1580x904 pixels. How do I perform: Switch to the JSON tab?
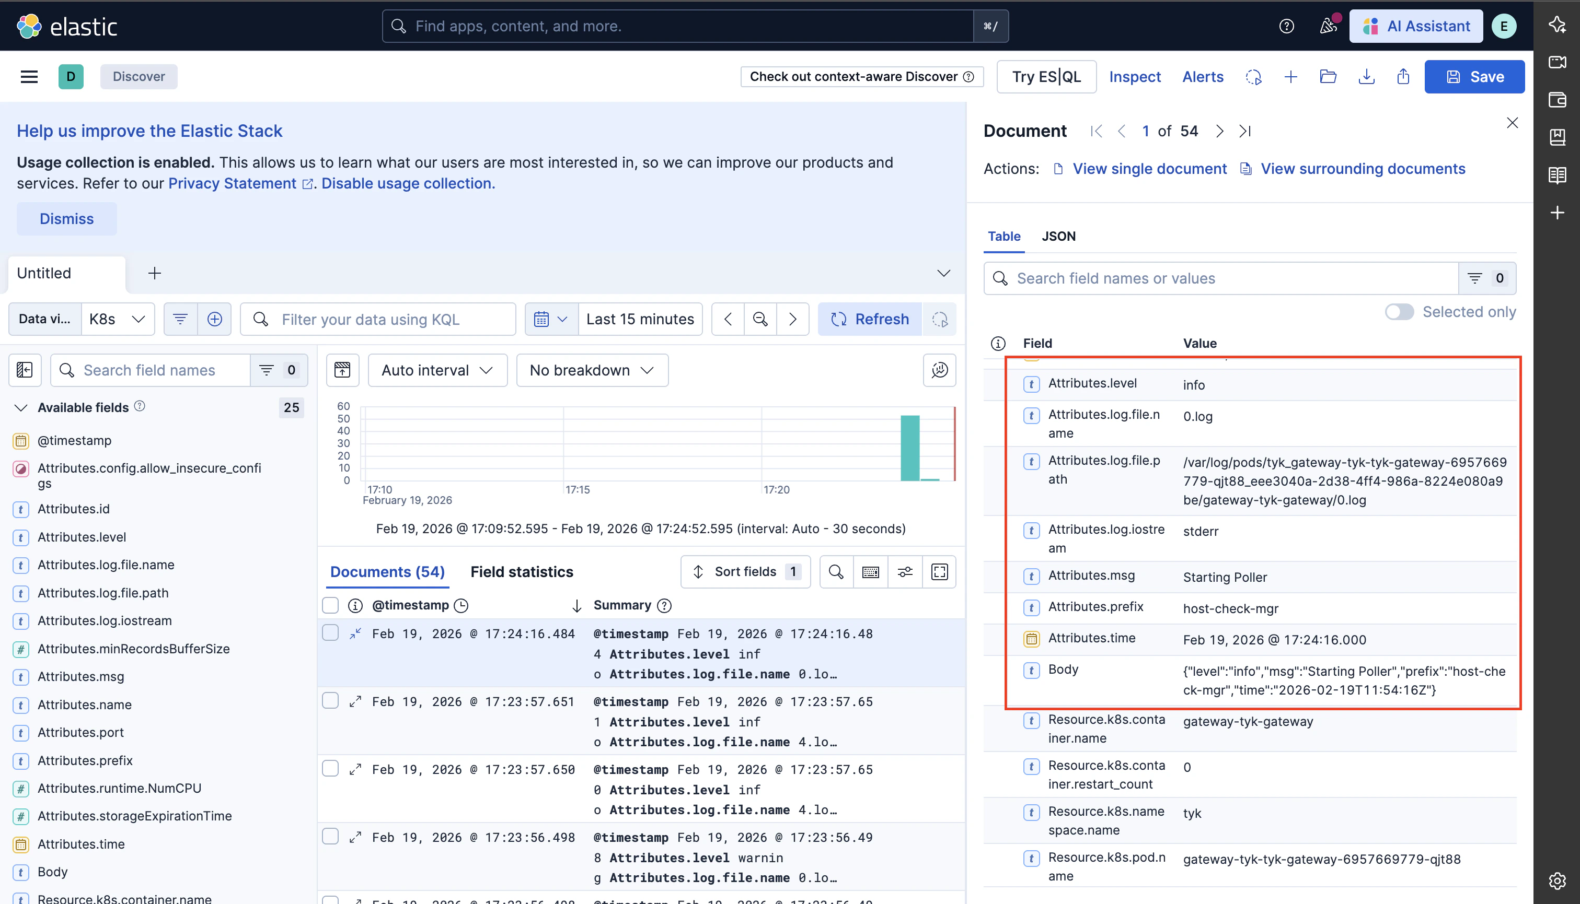point(1059,236)
